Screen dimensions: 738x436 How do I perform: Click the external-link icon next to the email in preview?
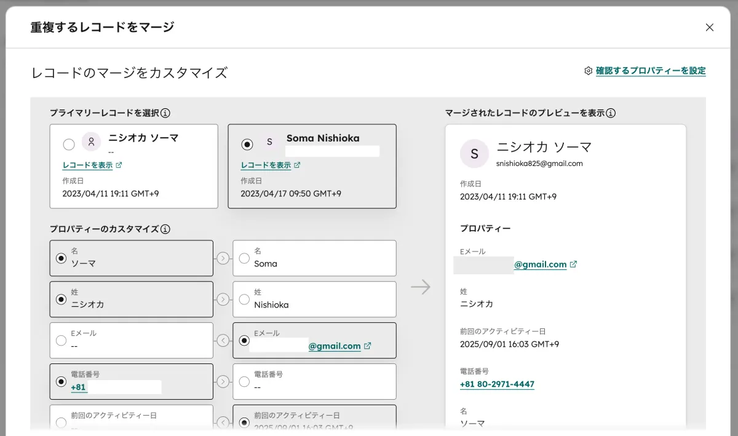click(573, 264)
